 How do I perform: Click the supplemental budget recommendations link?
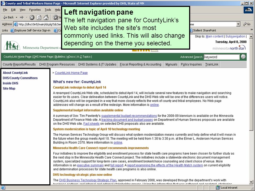129,116
